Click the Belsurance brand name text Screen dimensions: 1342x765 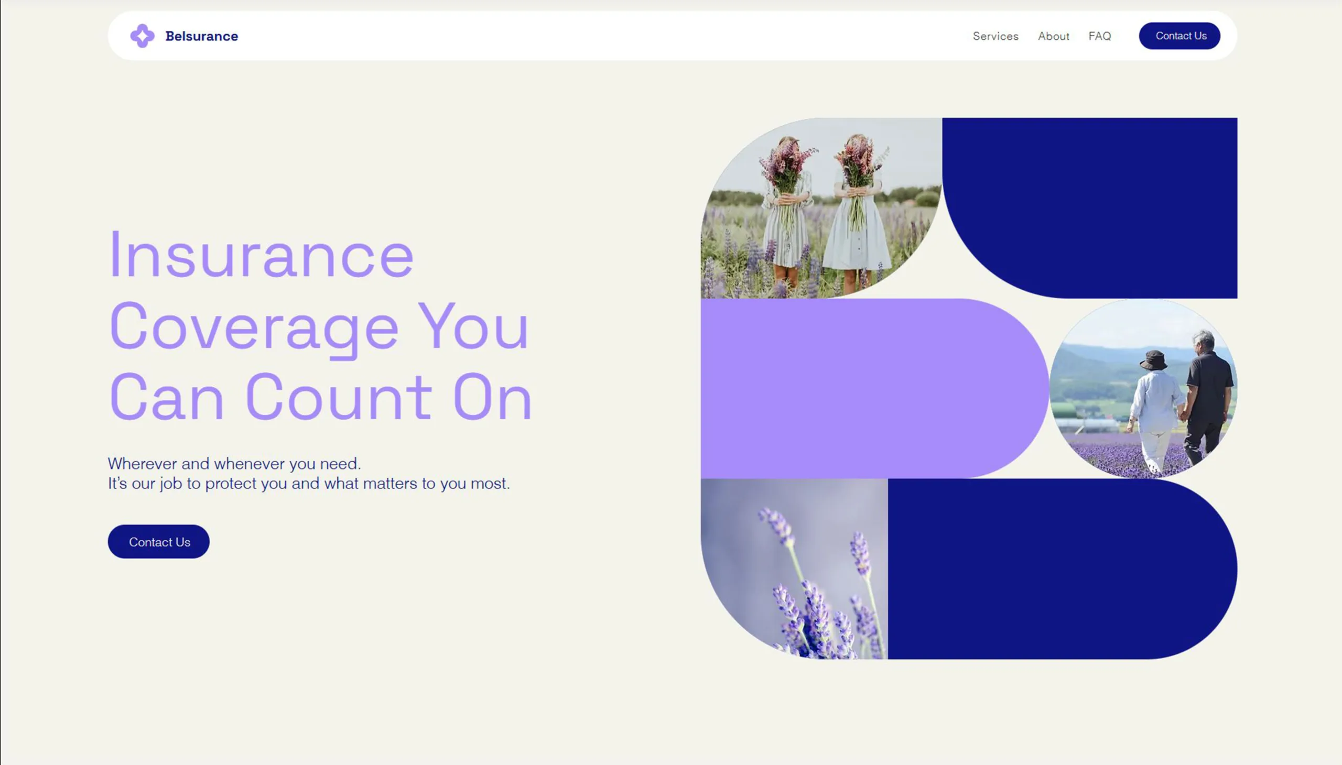tap(201, 36)
